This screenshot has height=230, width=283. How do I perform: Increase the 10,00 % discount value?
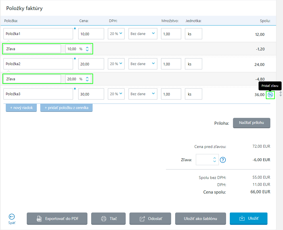[87, 47]
